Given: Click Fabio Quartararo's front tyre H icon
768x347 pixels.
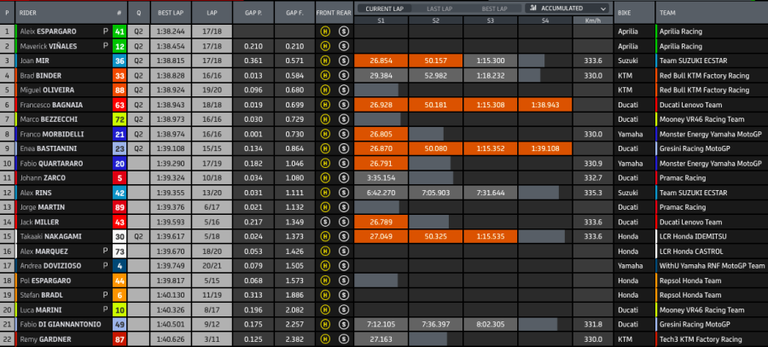Looking at the screenshot, I should (x=325, y=162).
